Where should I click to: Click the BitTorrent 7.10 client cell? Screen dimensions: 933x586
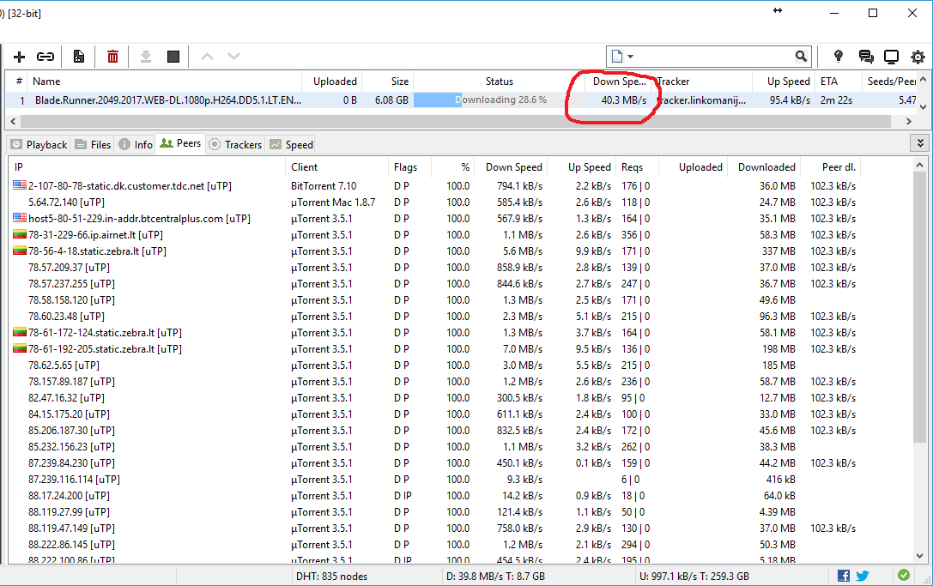[x=323, y=186]
